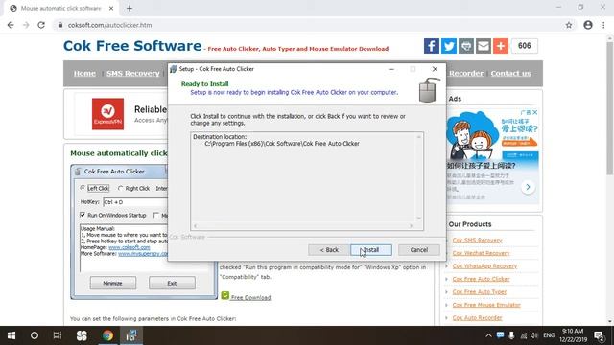Open Cok Free Auto Typer product link
Screen dimensions: 614x345
click(480, 291)
